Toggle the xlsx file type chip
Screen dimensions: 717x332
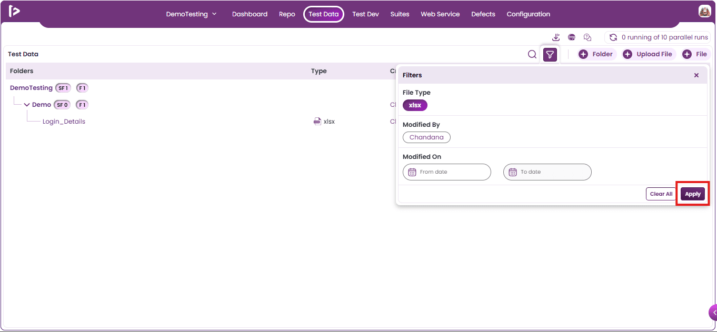[x=415, y=105]
